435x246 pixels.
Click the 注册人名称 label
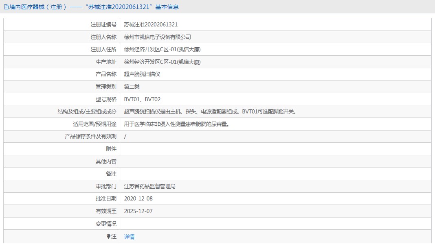pos(103,37)
